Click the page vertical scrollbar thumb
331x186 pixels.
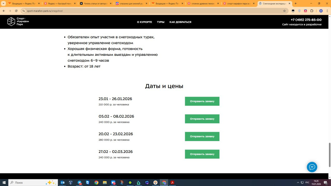[x=329, y=154]
